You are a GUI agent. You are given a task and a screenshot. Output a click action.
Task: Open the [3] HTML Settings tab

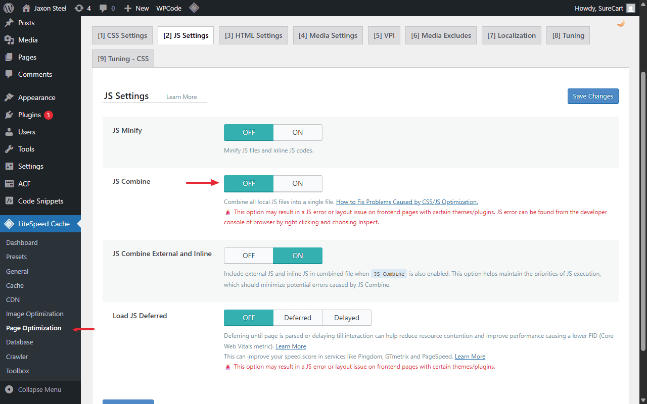[254, 35]
